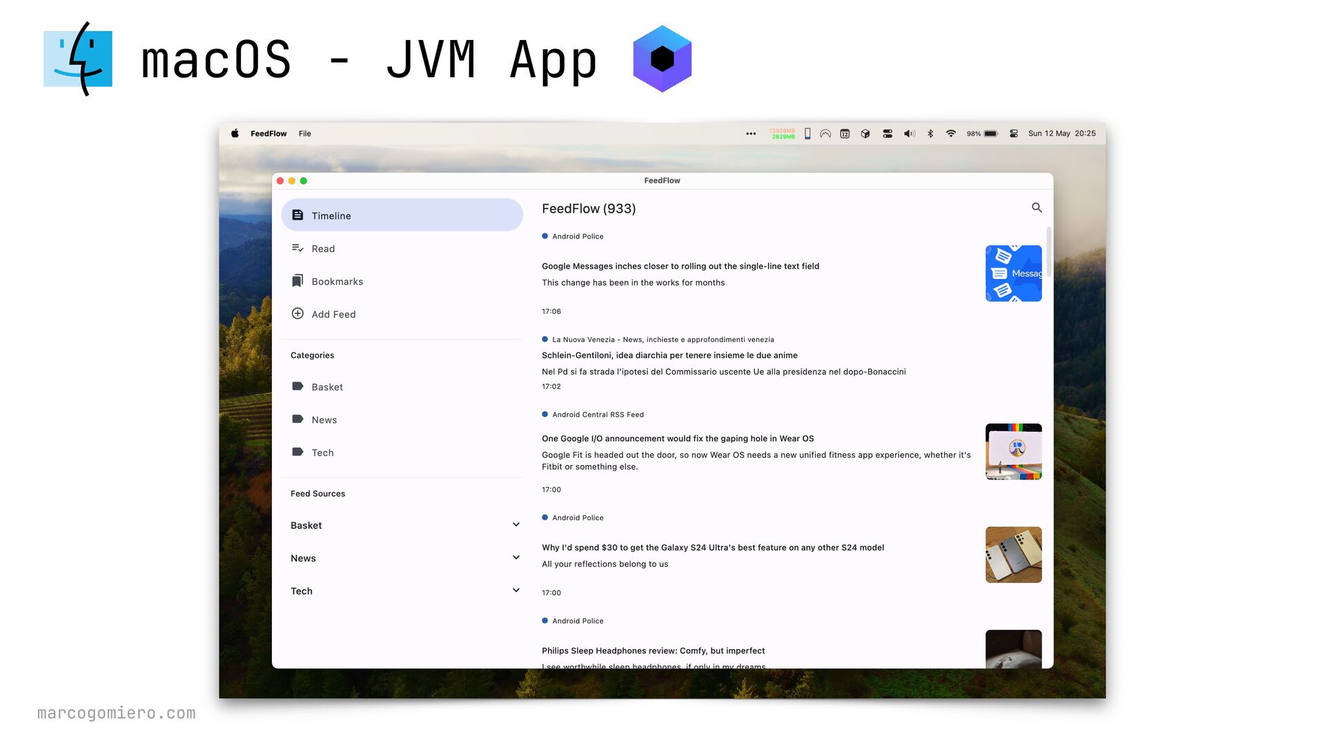Viewport: 1325px width, 745px height.
Task: Click the Basket category label icon
Action: [297, 386]
